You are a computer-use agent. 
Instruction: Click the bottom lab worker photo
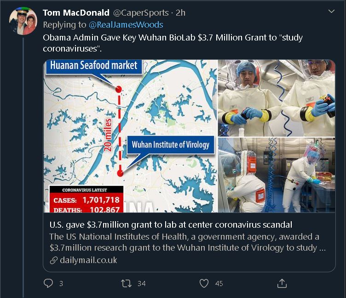[277, 175]
